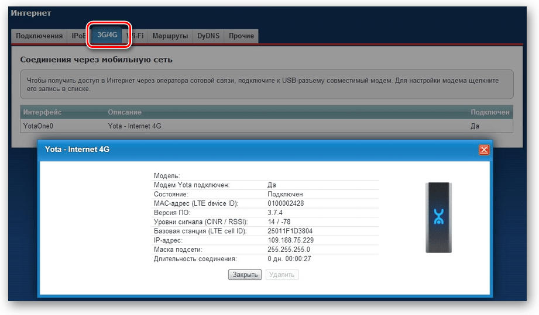Select the YotaOne0 interface entry
539x315 pixels.
click(x=38, y=126)
